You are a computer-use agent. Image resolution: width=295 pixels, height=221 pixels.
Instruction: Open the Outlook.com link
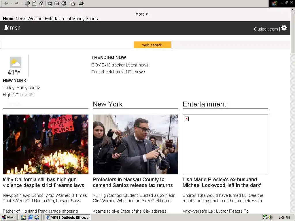(x=266, y=29)
